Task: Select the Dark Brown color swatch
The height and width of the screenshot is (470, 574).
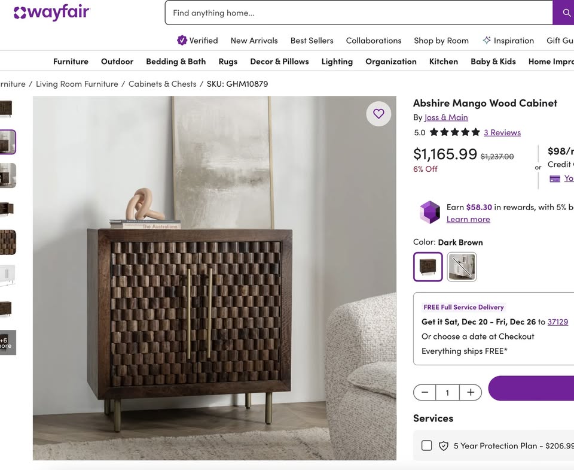Action: (428, 266)
